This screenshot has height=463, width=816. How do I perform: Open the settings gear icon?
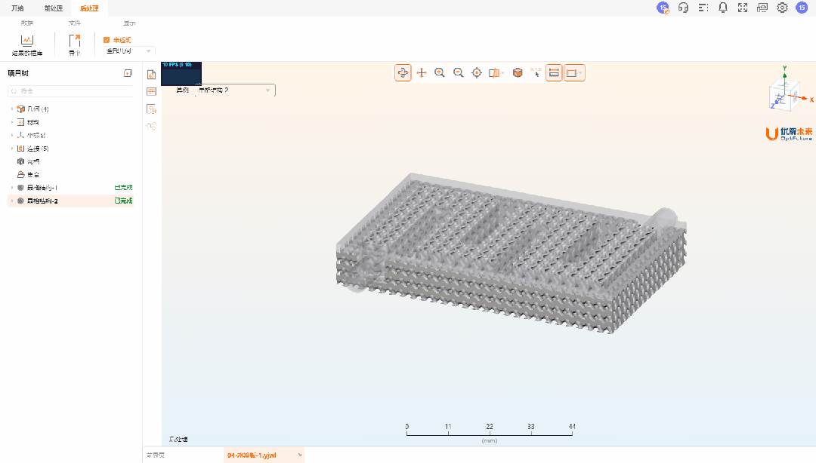[782, 8]
